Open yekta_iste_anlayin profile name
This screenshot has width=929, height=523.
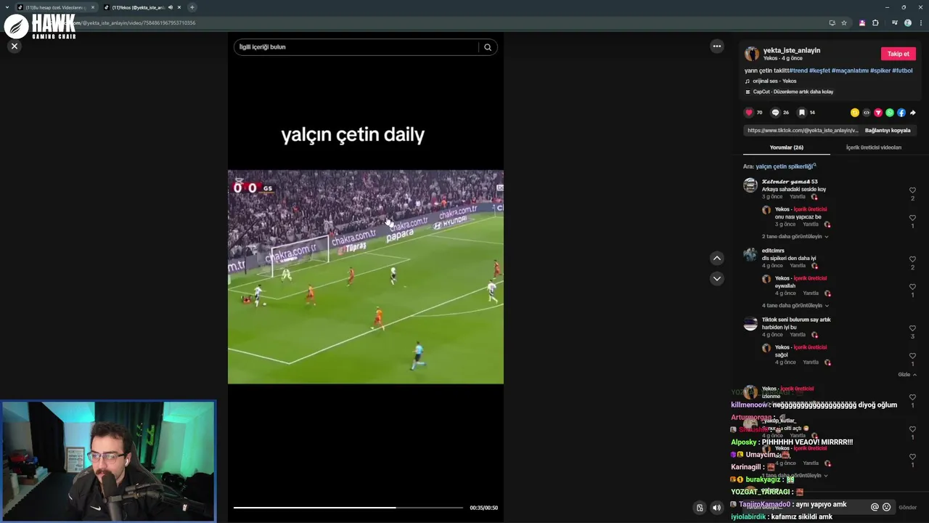(x=792, y=50)
